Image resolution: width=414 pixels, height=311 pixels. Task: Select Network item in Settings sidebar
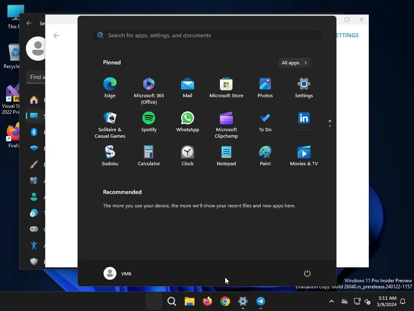click(x=36, y=148)
